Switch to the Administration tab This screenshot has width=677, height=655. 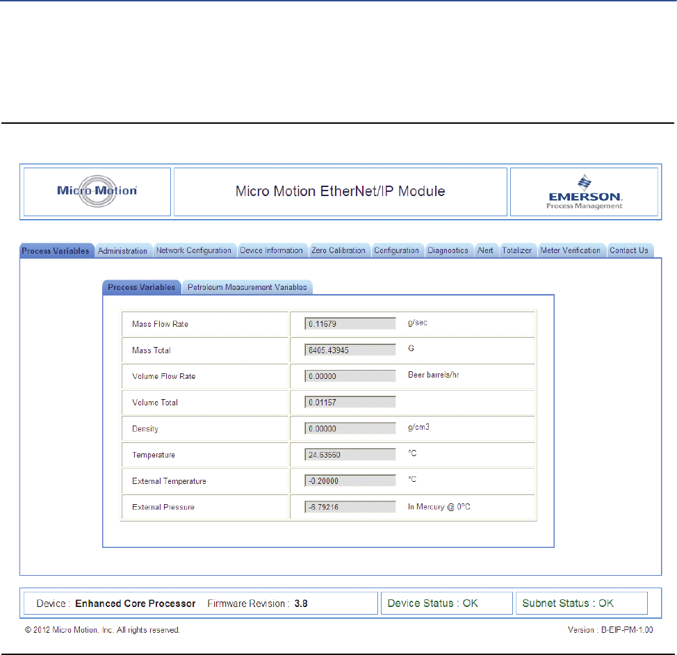(122, 250)
